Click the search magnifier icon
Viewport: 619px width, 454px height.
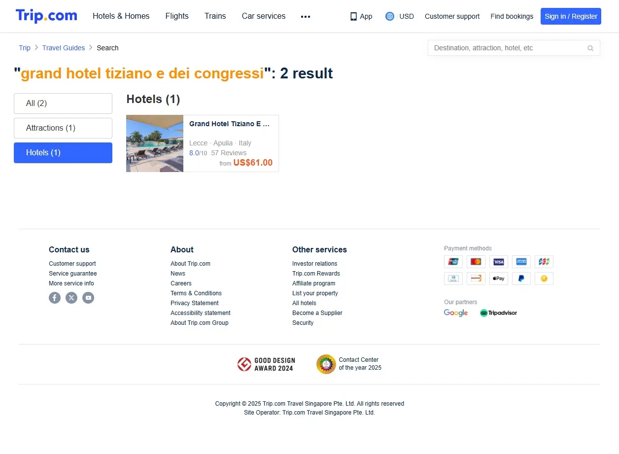(590, 48)
